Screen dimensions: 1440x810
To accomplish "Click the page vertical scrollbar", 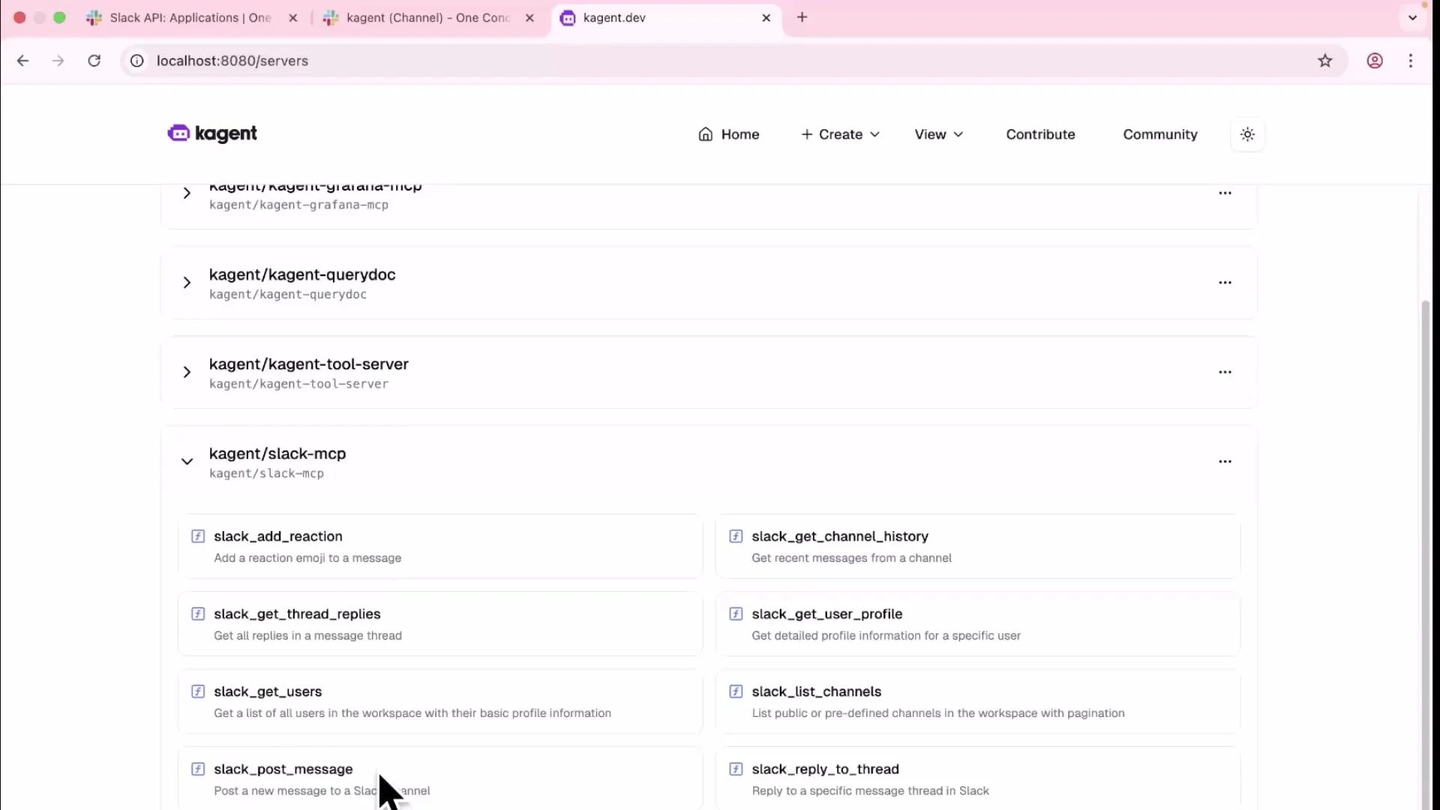I will pos(1426,555).
